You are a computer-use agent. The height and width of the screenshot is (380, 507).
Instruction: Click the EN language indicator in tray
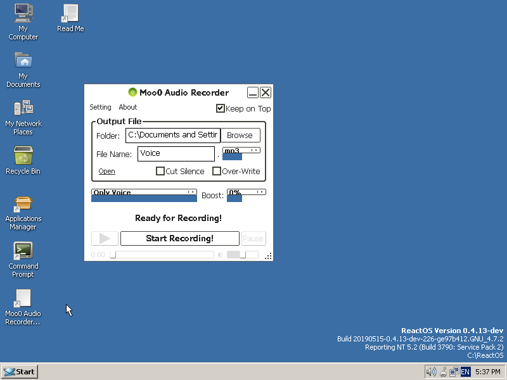[x=465, y=372]
